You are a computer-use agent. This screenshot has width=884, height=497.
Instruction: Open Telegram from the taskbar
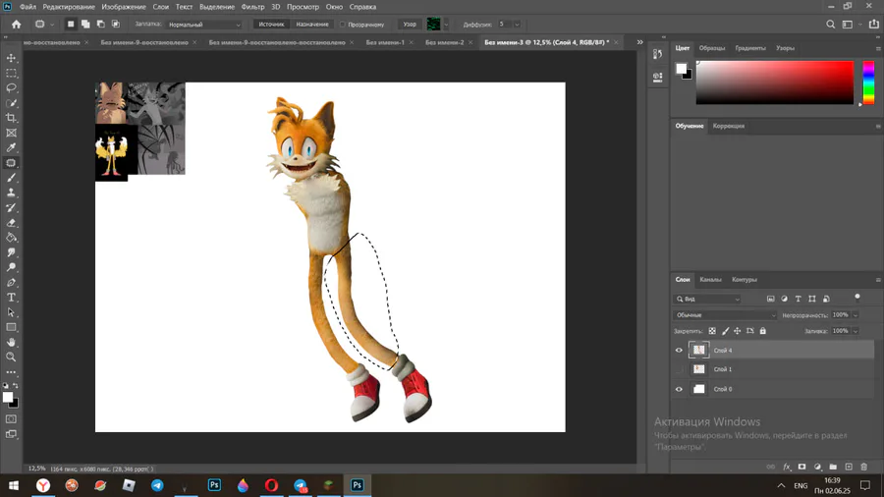click(157, 485)
